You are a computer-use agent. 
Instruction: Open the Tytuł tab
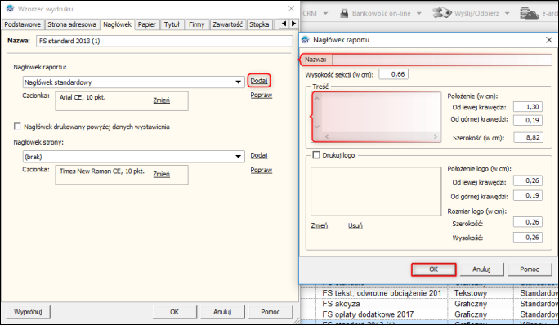click(x=172, y=24)
